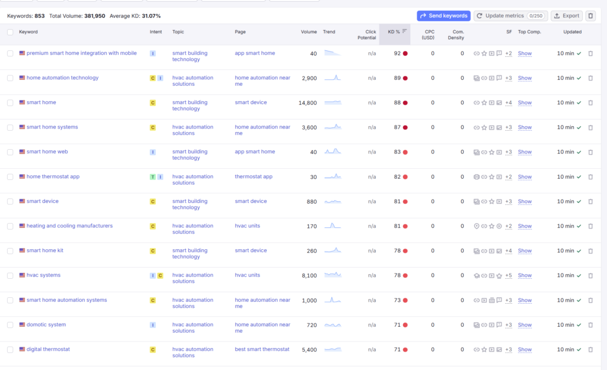Image resolution: width=607 pixels, height=370 pixels.
Task: Click the US flag icon next to smart home
Action: click(x=21, y=102)
